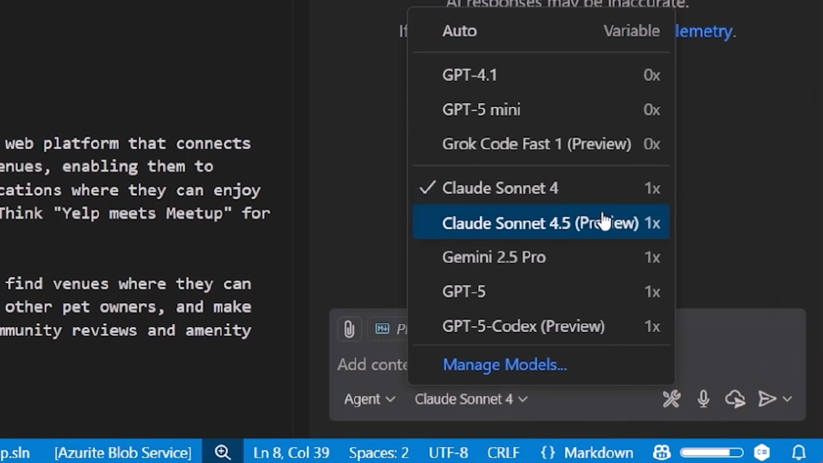Choose Claude Sonnet 4.5 (Preview) model
Viewport: 823px width, 463px height.
(540, 223)
